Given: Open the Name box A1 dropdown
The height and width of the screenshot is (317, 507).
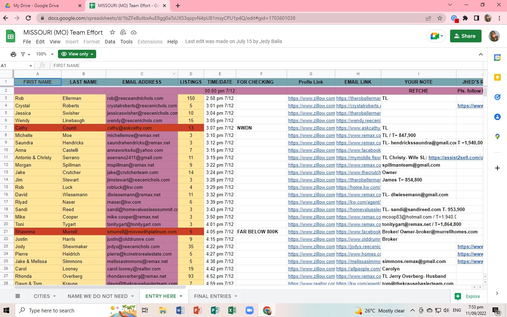Looking at the screenshot, I should pyautogui.click(x=31, y=66).
